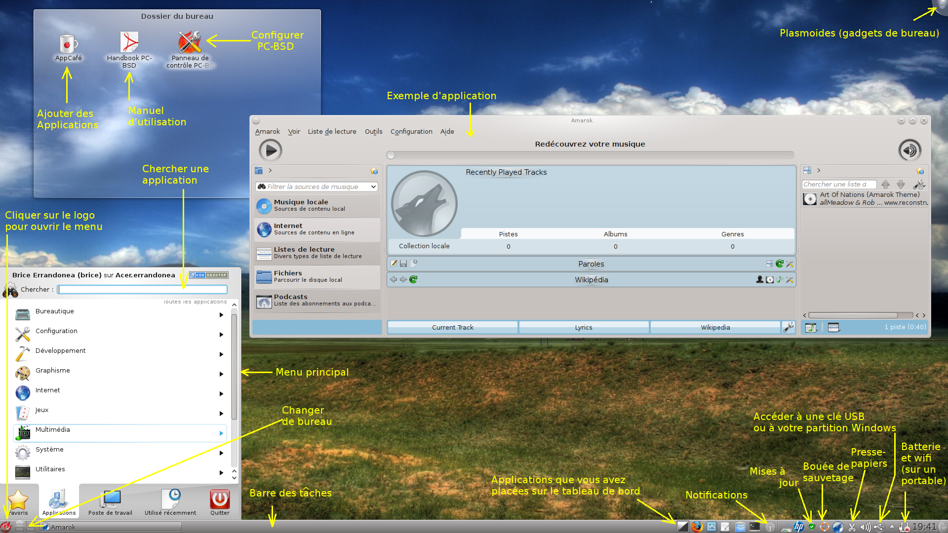Click wrench icon beside Wikipedia tab
This screenshot has height=533, width=948.
[789, 327]
